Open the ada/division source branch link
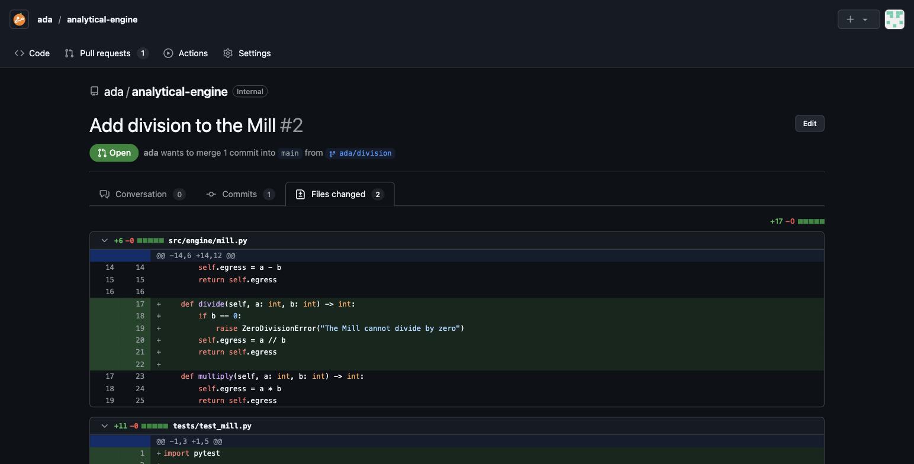Screen dimensions: 914x464 (360, 153)
